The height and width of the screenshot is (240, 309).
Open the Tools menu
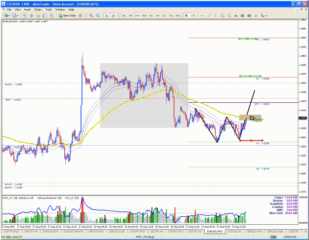[48, 9]
